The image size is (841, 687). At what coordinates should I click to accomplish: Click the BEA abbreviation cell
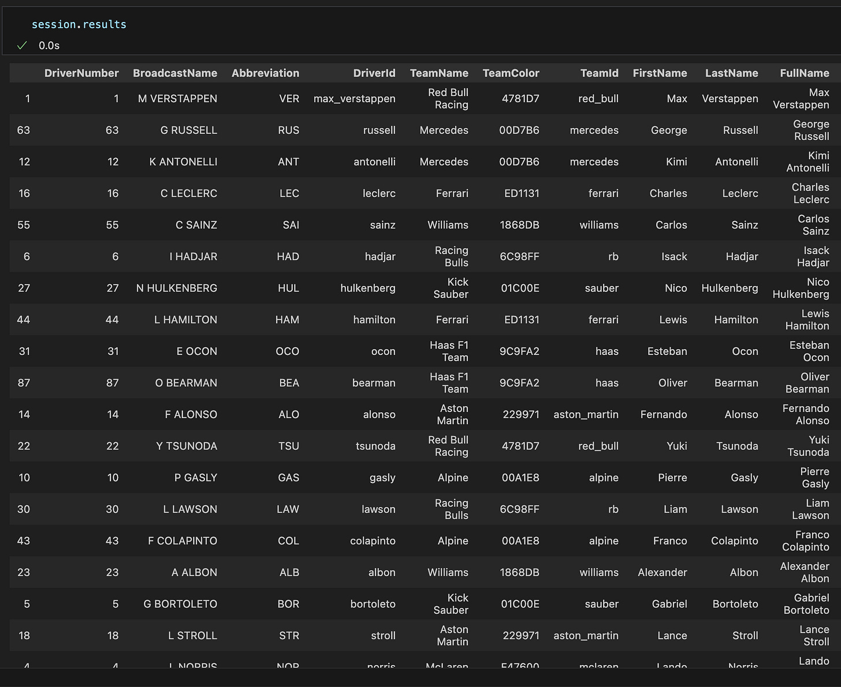point(289,383)
